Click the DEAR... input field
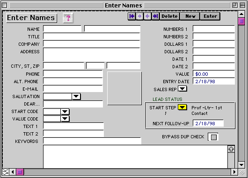The image size is (248, 178). pos(73,104)
